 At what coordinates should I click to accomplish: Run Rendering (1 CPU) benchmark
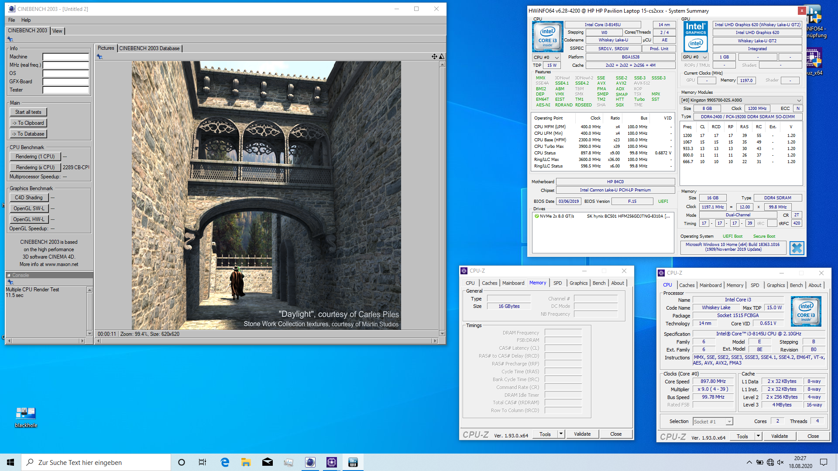35,157
